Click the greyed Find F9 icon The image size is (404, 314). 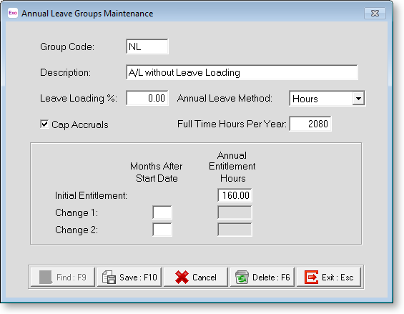point(46,277)
